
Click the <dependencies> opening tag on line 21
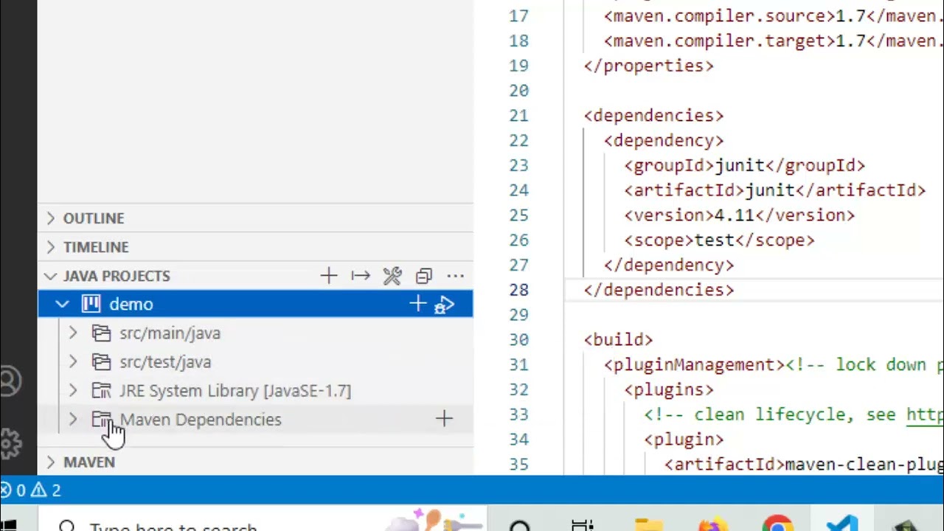654,116
